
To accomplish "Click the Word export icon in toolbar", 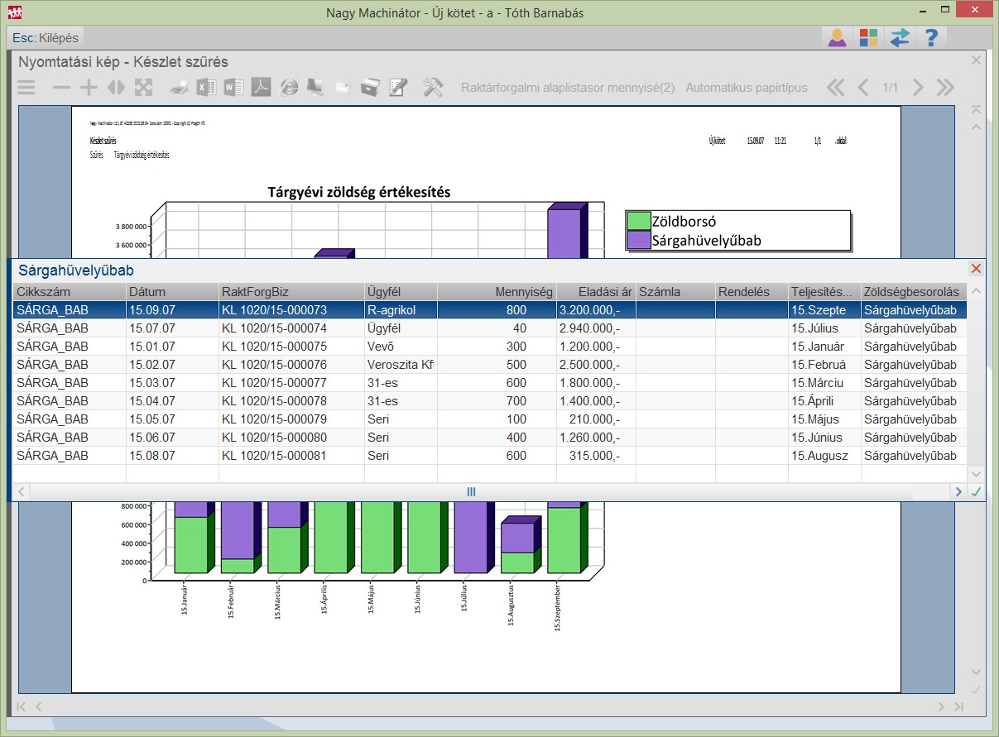I will (x=233, y=88).
